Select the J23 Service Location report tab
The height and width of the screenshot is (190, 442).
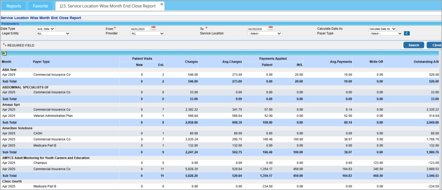coord(108,6)
